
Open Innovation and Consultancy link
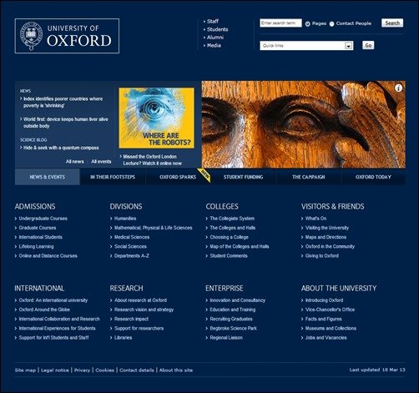point(238,300)
